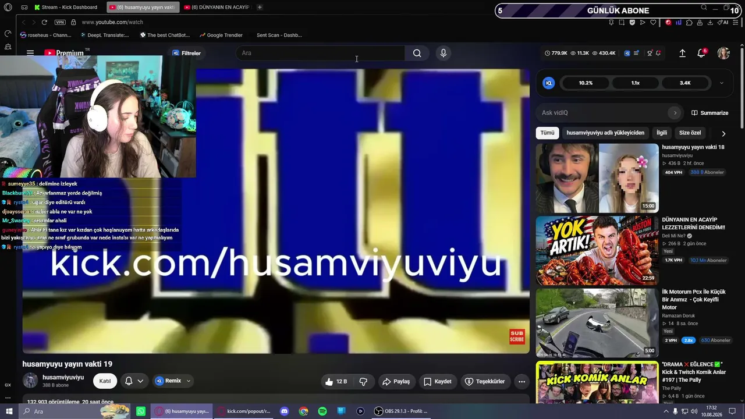Focus the YouTube 'Ara' search box

[x=320, y=53]
